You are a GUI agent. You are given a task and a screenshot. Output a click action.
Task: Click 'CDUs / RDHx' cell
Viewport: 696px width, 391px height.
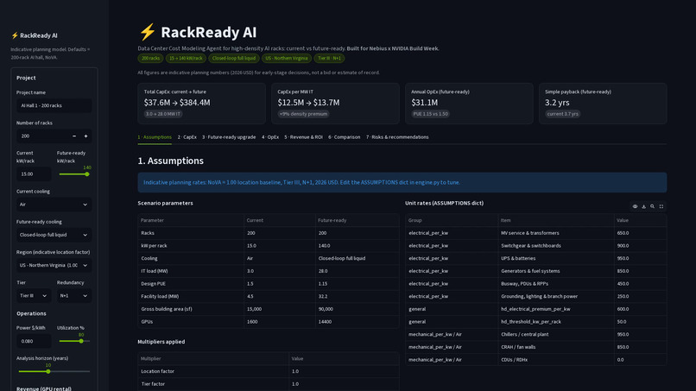coord(556,359)
